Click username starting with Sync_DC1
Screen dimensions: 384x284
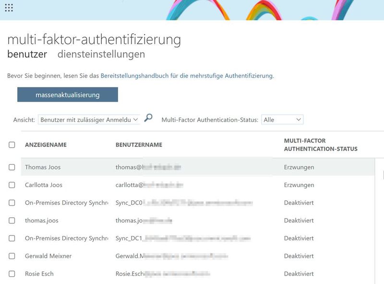click(x=183, y=238)
